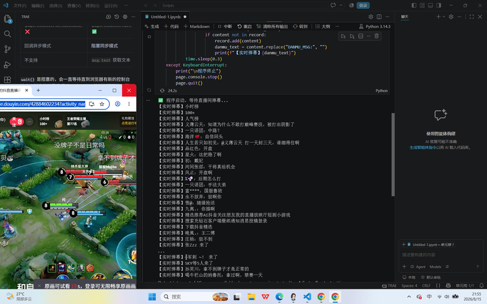Viewport: 487px width, 304px height.
Task: Open the chat icon dropdown in title bar
Action: (341, 5)
